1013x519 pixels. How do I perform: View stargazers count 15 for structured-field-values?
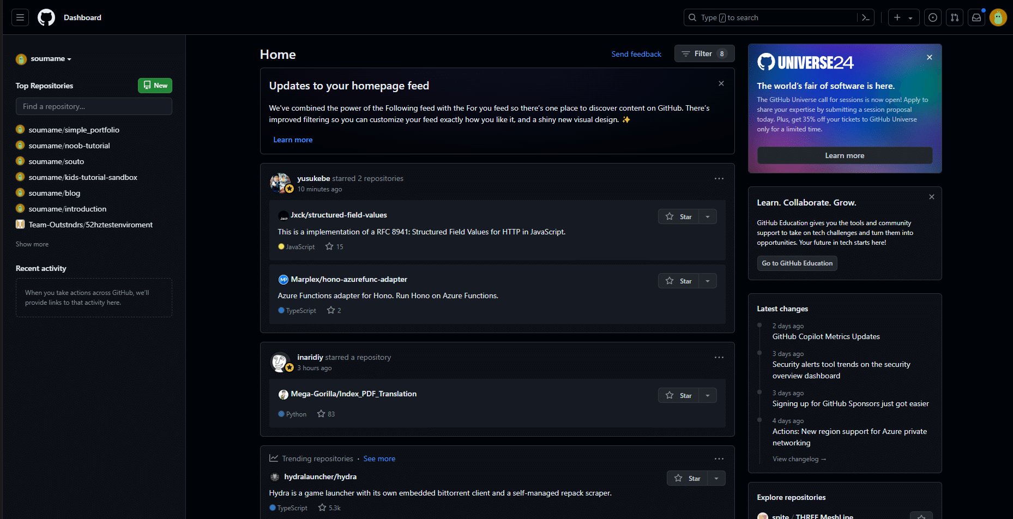[x=334, y=247]
